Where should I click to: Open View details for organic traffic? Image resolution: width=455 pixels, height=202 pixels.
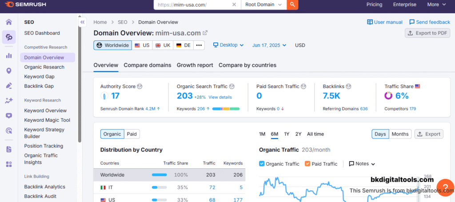click(220, 97)
